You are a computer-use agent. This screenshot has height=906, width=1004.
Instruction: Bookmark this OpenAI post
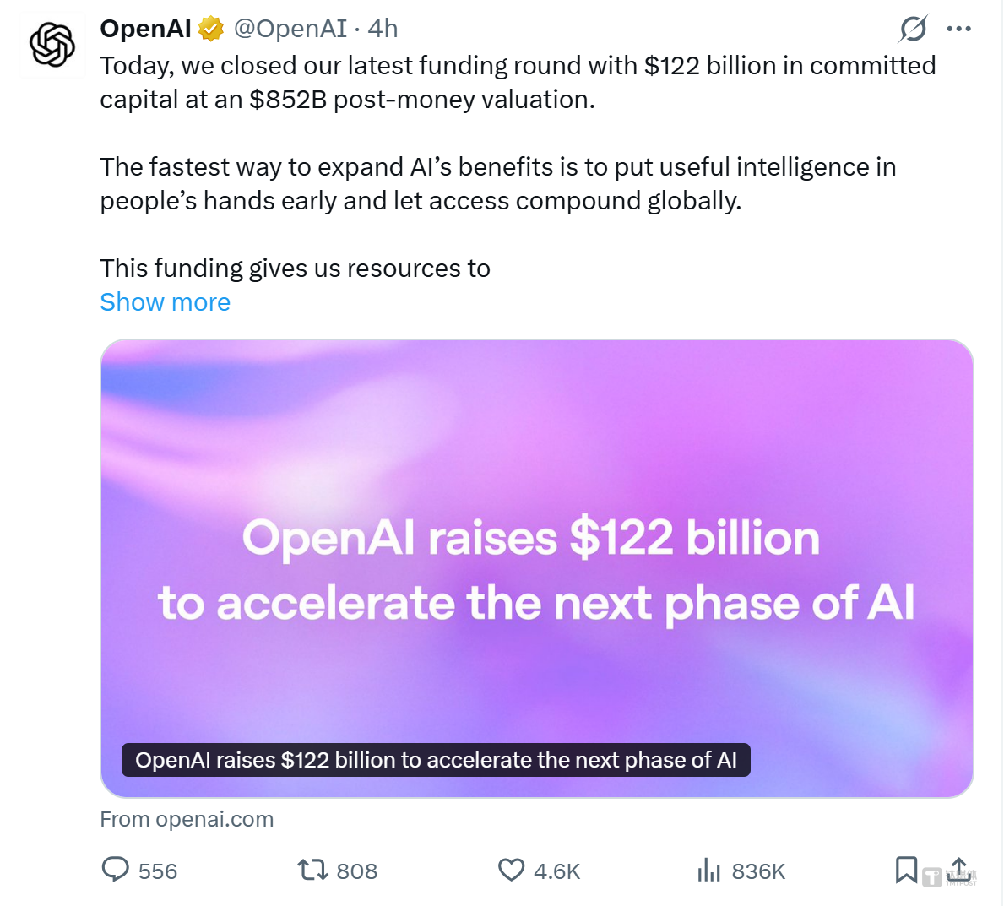(x=906, y=870)
